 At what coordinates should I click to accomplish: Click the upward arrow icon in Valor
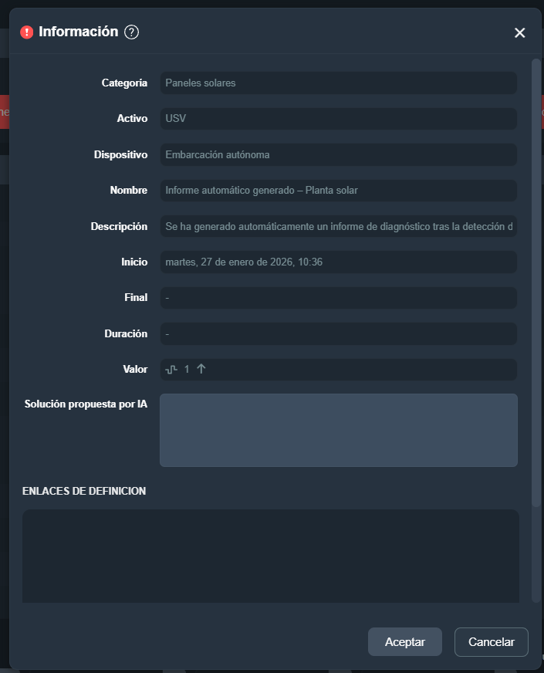[201, 369]
